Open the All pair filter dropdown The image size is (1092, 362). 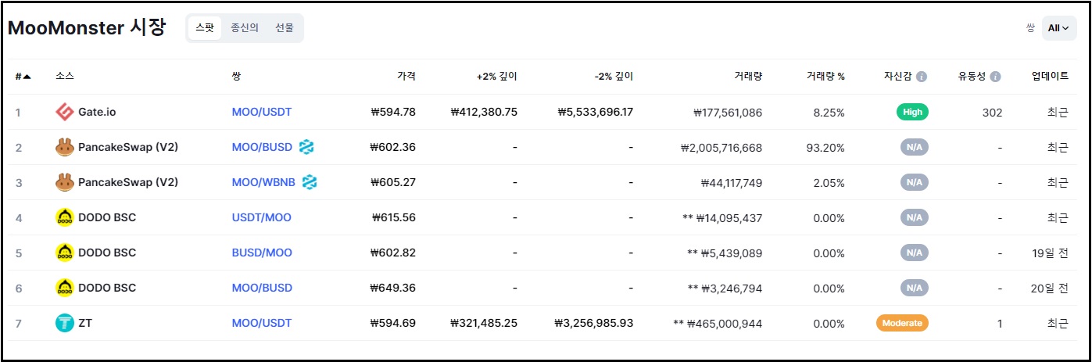(1058, 28)
